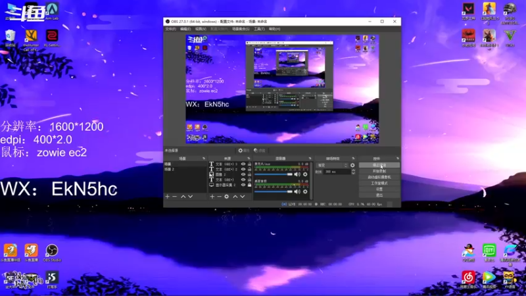Move scene down with Scenes panel down arrow

pos(190,196)
